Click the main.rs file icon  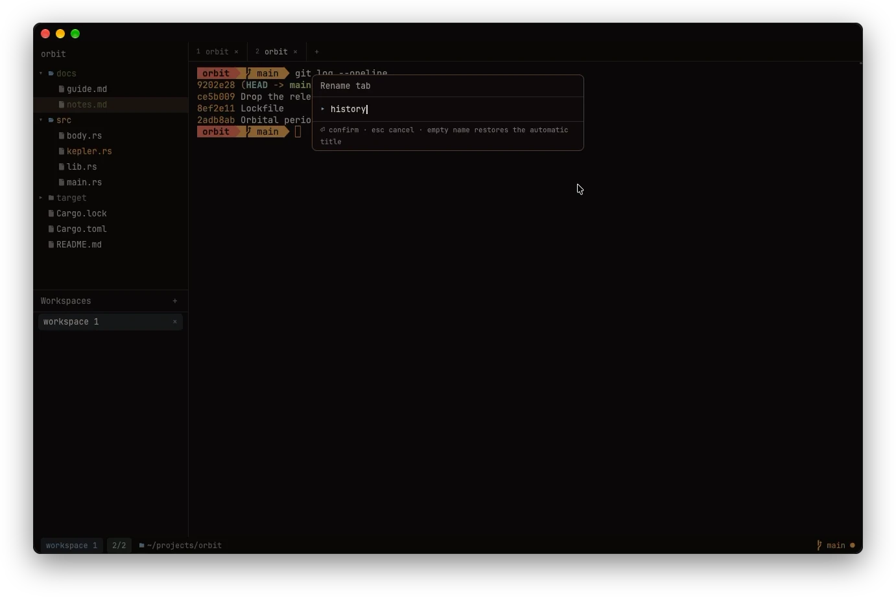point(62,182)
